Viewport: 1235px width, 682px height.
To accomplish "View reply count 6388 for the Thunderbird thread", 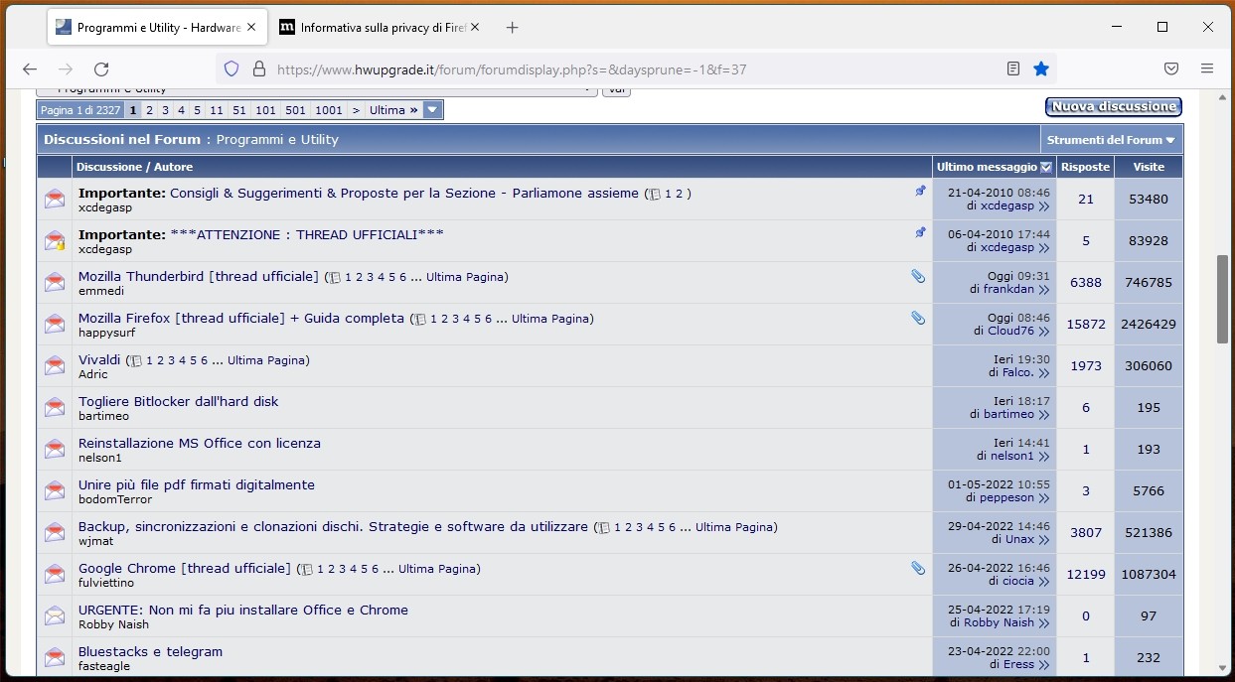I will tap(1086, 282).
